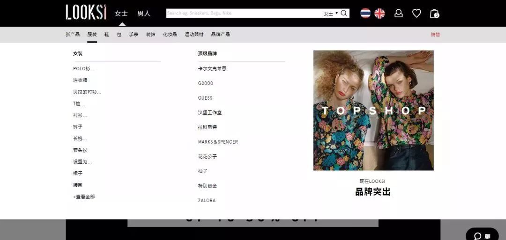The width and height of the screenshot is (506, 240).
Task: Click the 品牌突出 brand highlight text
Action: coord(373,192)
